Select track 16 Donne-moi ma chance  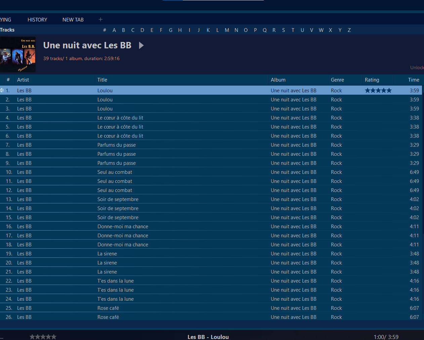pyautogui.click(x=211, y=227)
